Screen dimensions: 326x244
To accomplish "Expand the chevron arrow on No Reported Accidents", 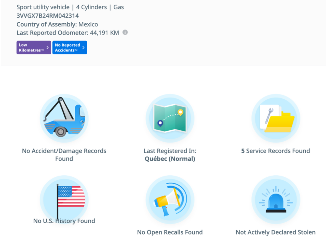I will click(x=83, y=48).
